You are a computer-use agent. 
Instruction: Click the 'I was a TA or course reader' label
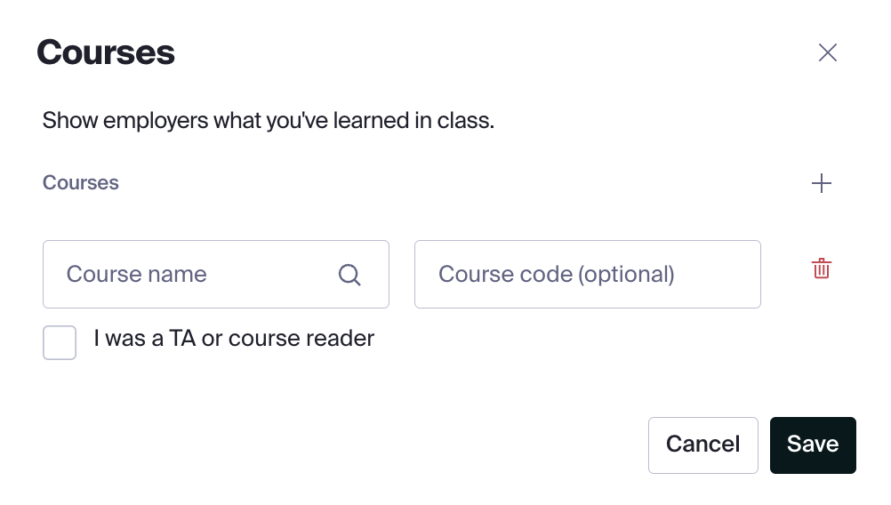click(x=234, y=339)
